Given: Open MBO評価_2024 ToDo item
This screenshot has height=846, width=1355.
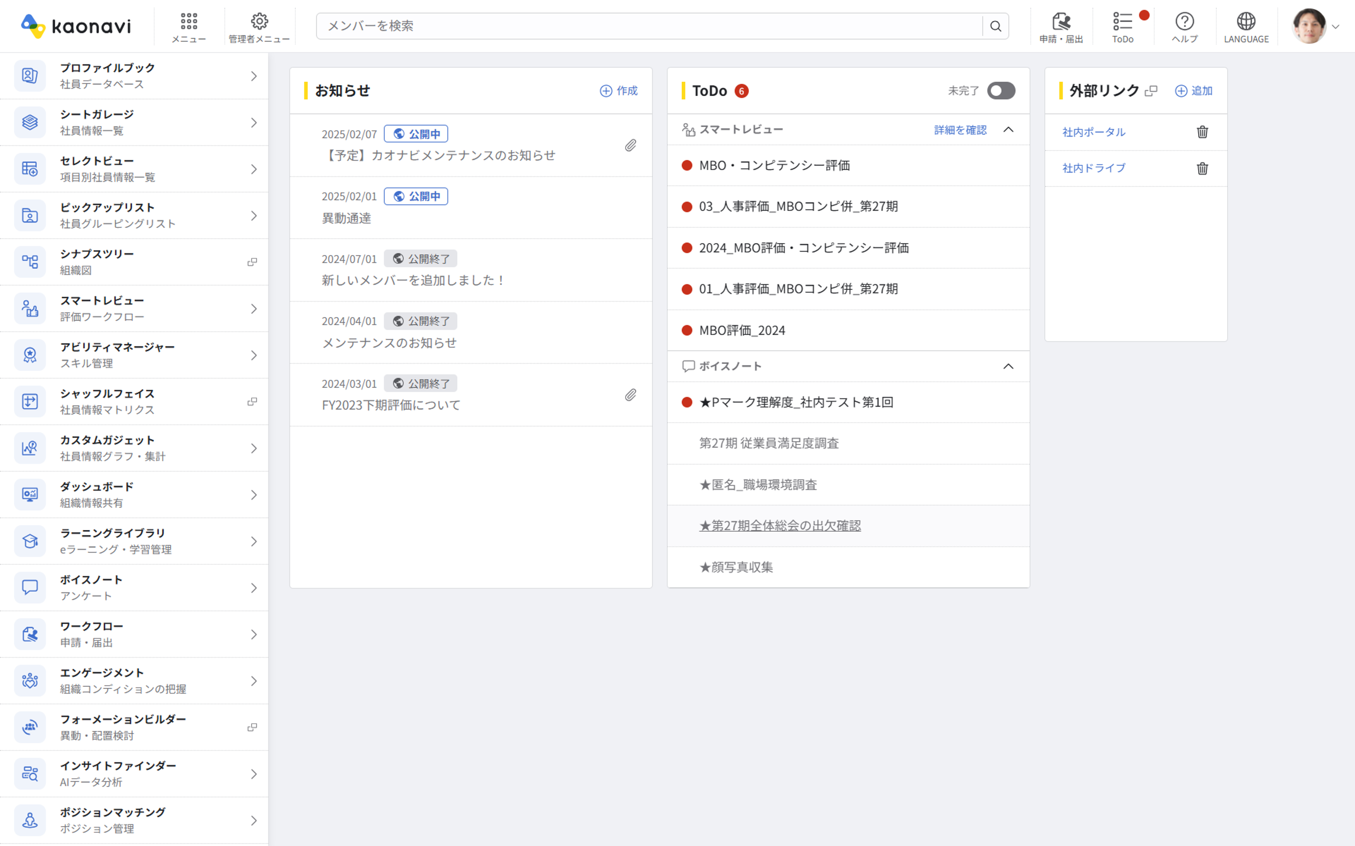Looking at the screenshot, I should [742, 331].
